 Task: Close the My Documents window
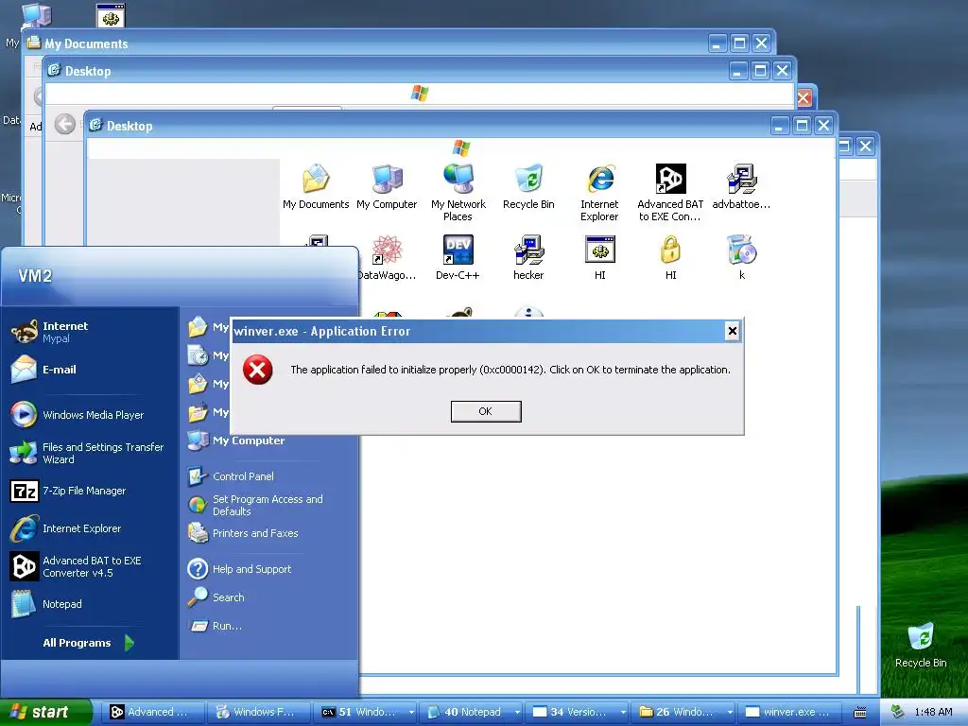[x=761, y=43]
